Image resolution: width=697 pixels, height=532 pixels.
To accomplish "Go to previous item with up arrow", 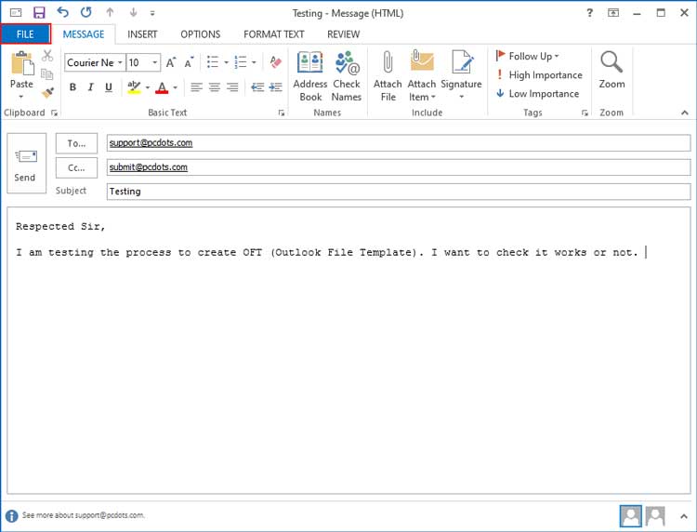I will coord(110,12).
